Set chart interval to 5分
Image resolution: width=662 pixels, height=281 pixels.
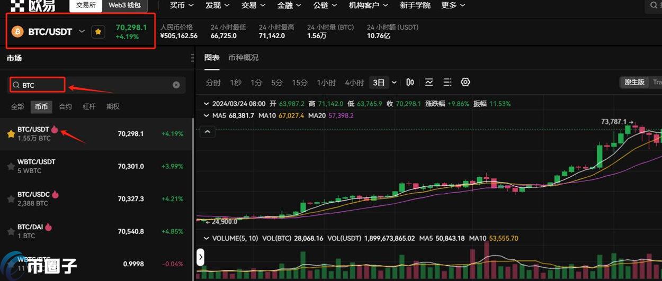point(277,83)
